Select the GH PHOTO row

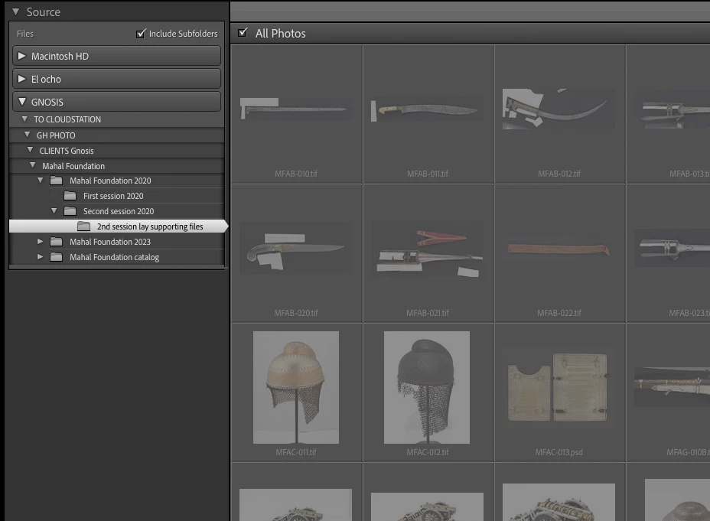[116, 135]
